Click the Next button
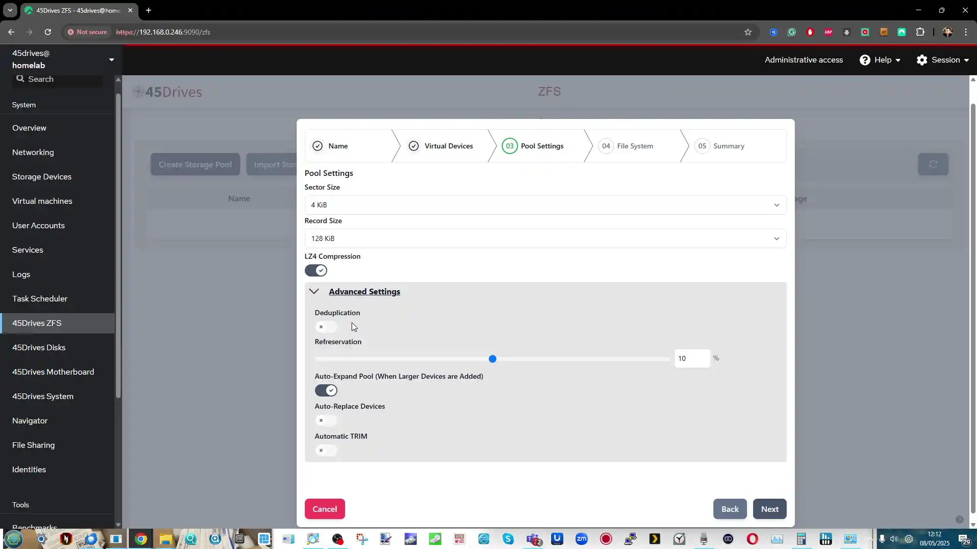The height and width of the screenshot is (549, 977). coord(769,509)
